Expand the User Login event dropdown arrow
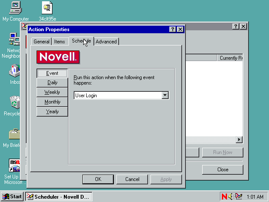 pyautogui.click(x=165, y=96)
